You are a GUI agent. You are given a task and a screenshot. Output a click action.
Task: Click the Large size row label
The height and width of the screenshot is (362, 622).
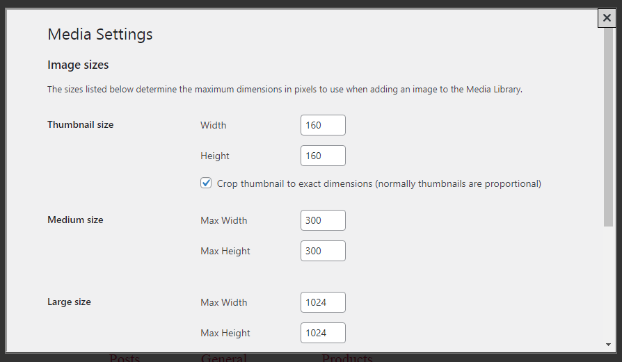[69, 302]
